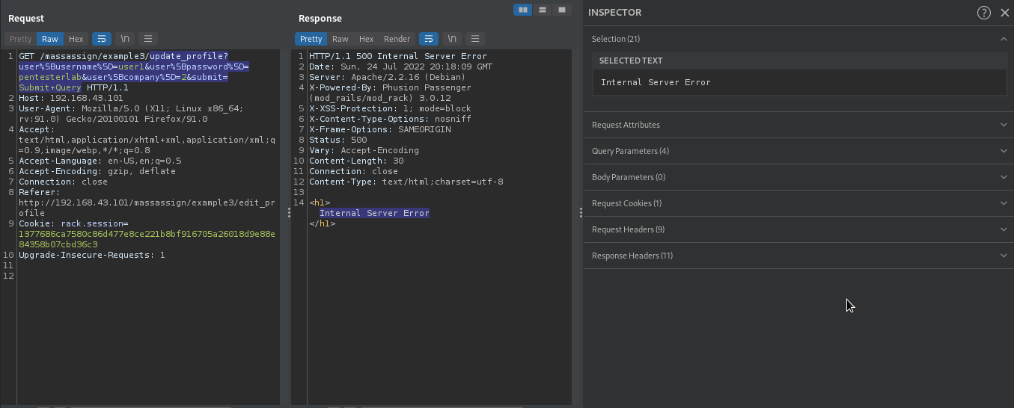Click 'Accept-Encoding: gzip, deflate' request header

coord(97,171)
